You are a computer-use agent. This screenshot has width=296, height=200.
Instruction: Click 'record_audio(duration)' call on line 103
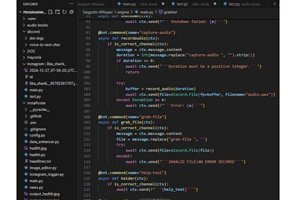click(171, 88)
